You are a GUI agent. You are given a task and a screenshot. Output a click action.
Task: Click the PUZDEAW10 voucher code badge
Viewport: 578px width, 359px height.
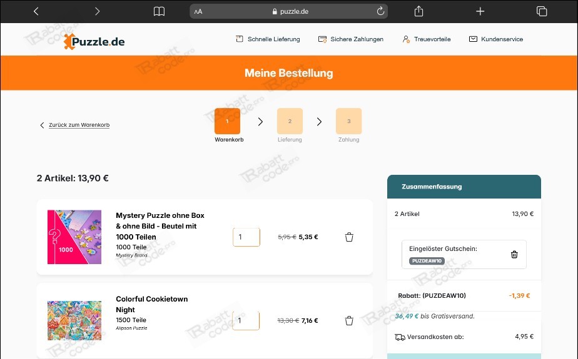(x=427, y=261)
